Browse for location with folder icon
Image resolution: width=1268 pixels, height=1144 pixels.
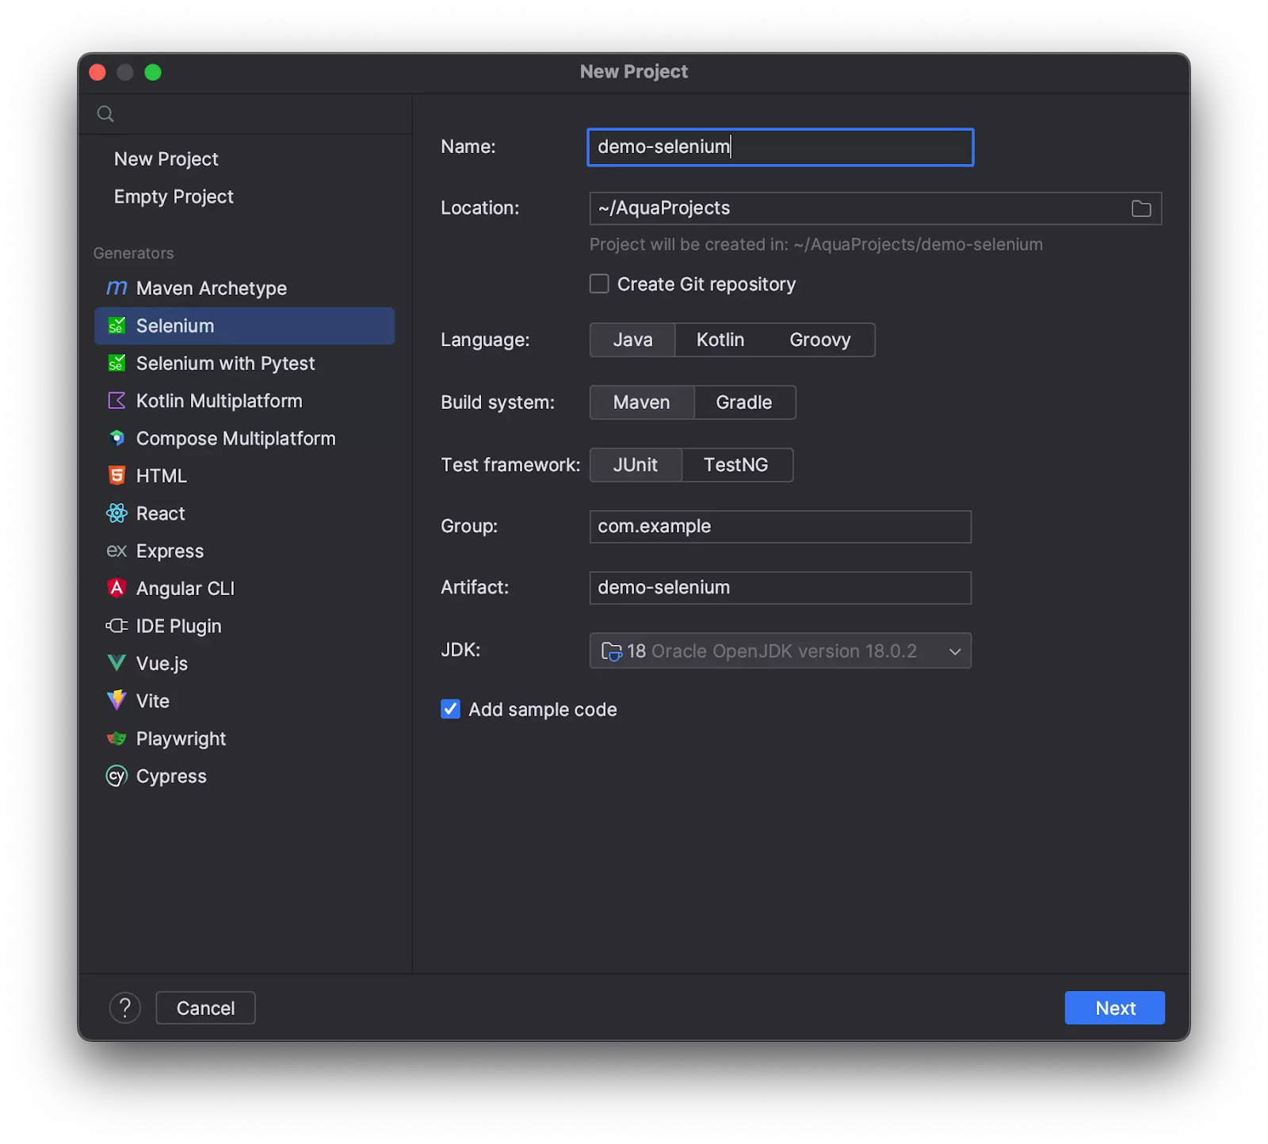click(x=1141, y=208)
